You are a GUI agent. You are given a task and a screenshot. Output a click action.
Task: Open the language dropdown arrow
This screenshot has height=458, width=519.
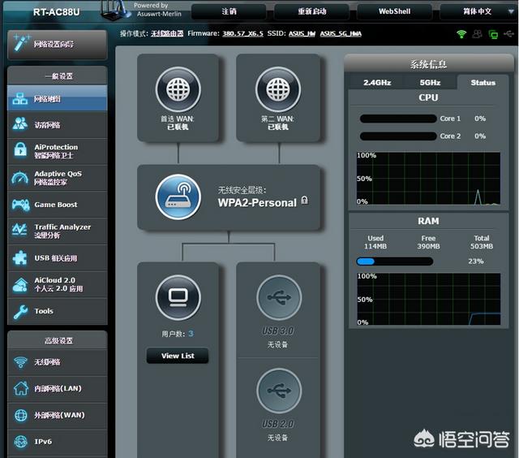point(511,11)
